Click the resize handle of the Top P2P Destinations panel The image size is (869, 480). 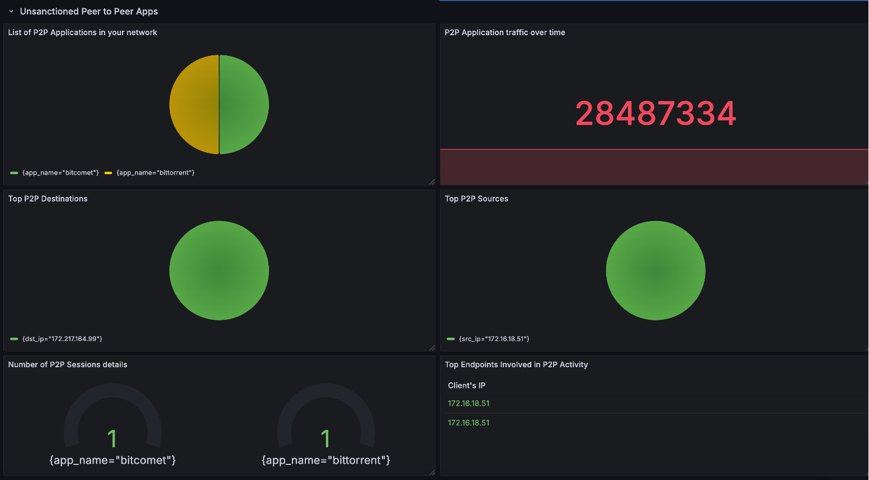(432, 348)
